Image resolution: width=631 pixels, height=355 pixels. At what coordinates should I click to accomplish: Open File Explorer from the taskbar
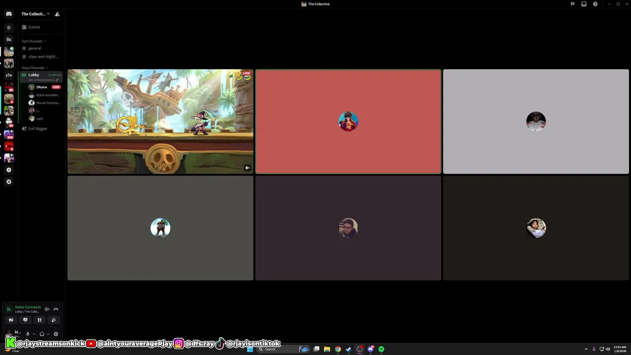click(327, 349)
